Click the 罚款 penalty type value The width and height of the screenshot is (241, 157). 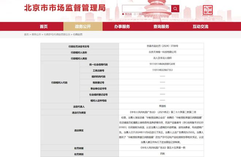162,154
